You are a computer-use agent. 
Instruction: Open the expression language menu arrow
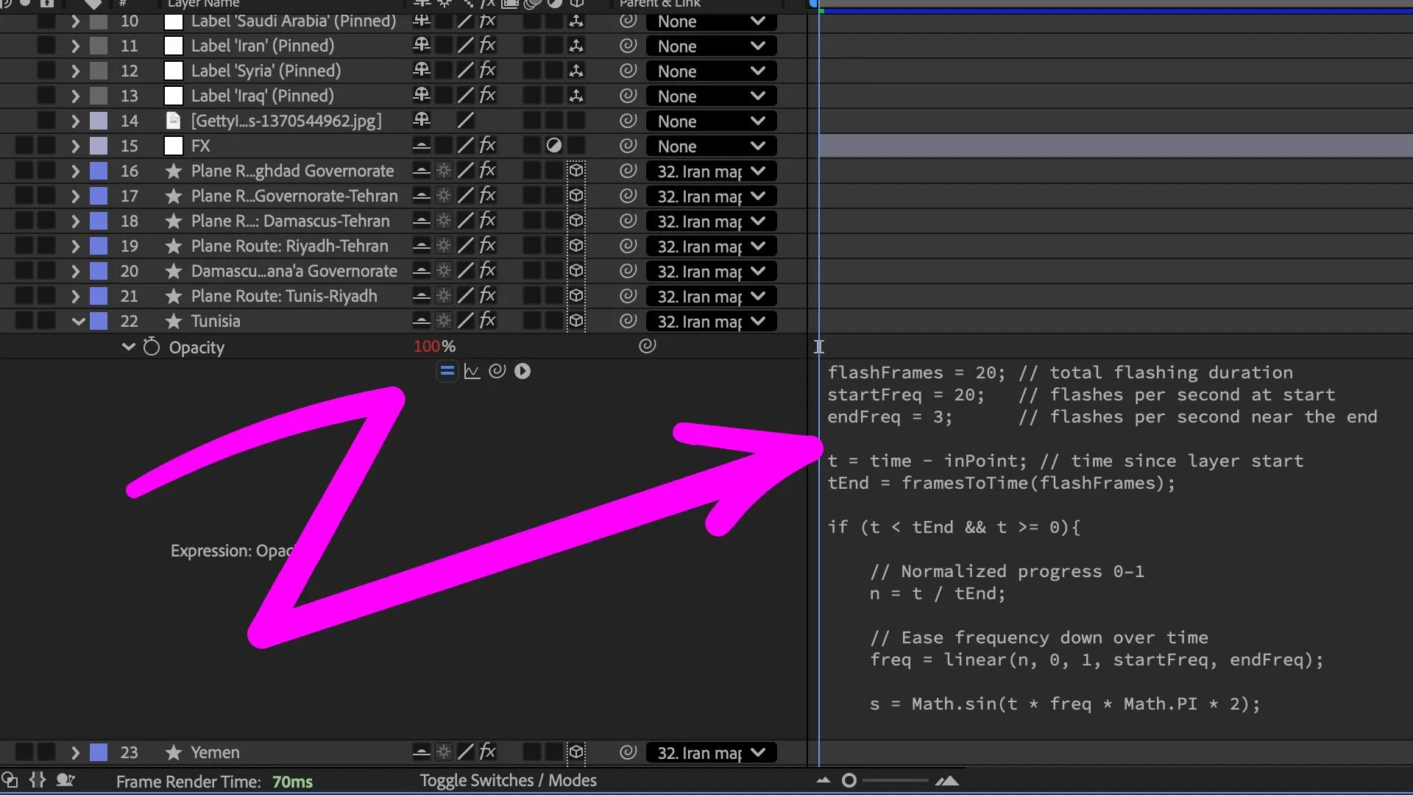(x=523, y=371)
